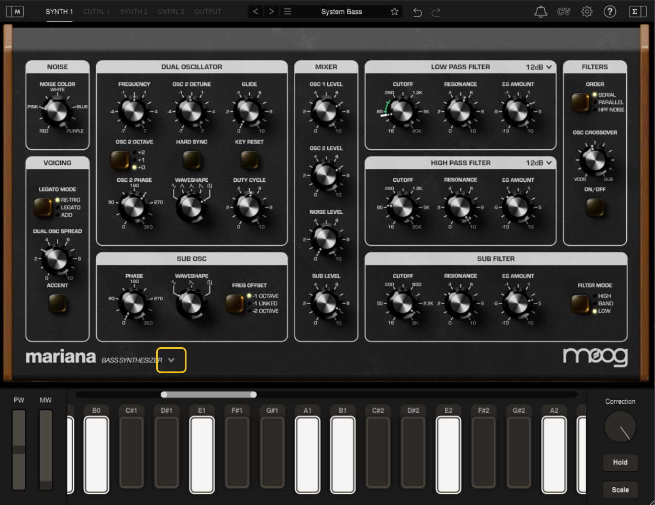Favorite the preset with the star icon
This screenshot has height=505, width=655.
(394, 12)
